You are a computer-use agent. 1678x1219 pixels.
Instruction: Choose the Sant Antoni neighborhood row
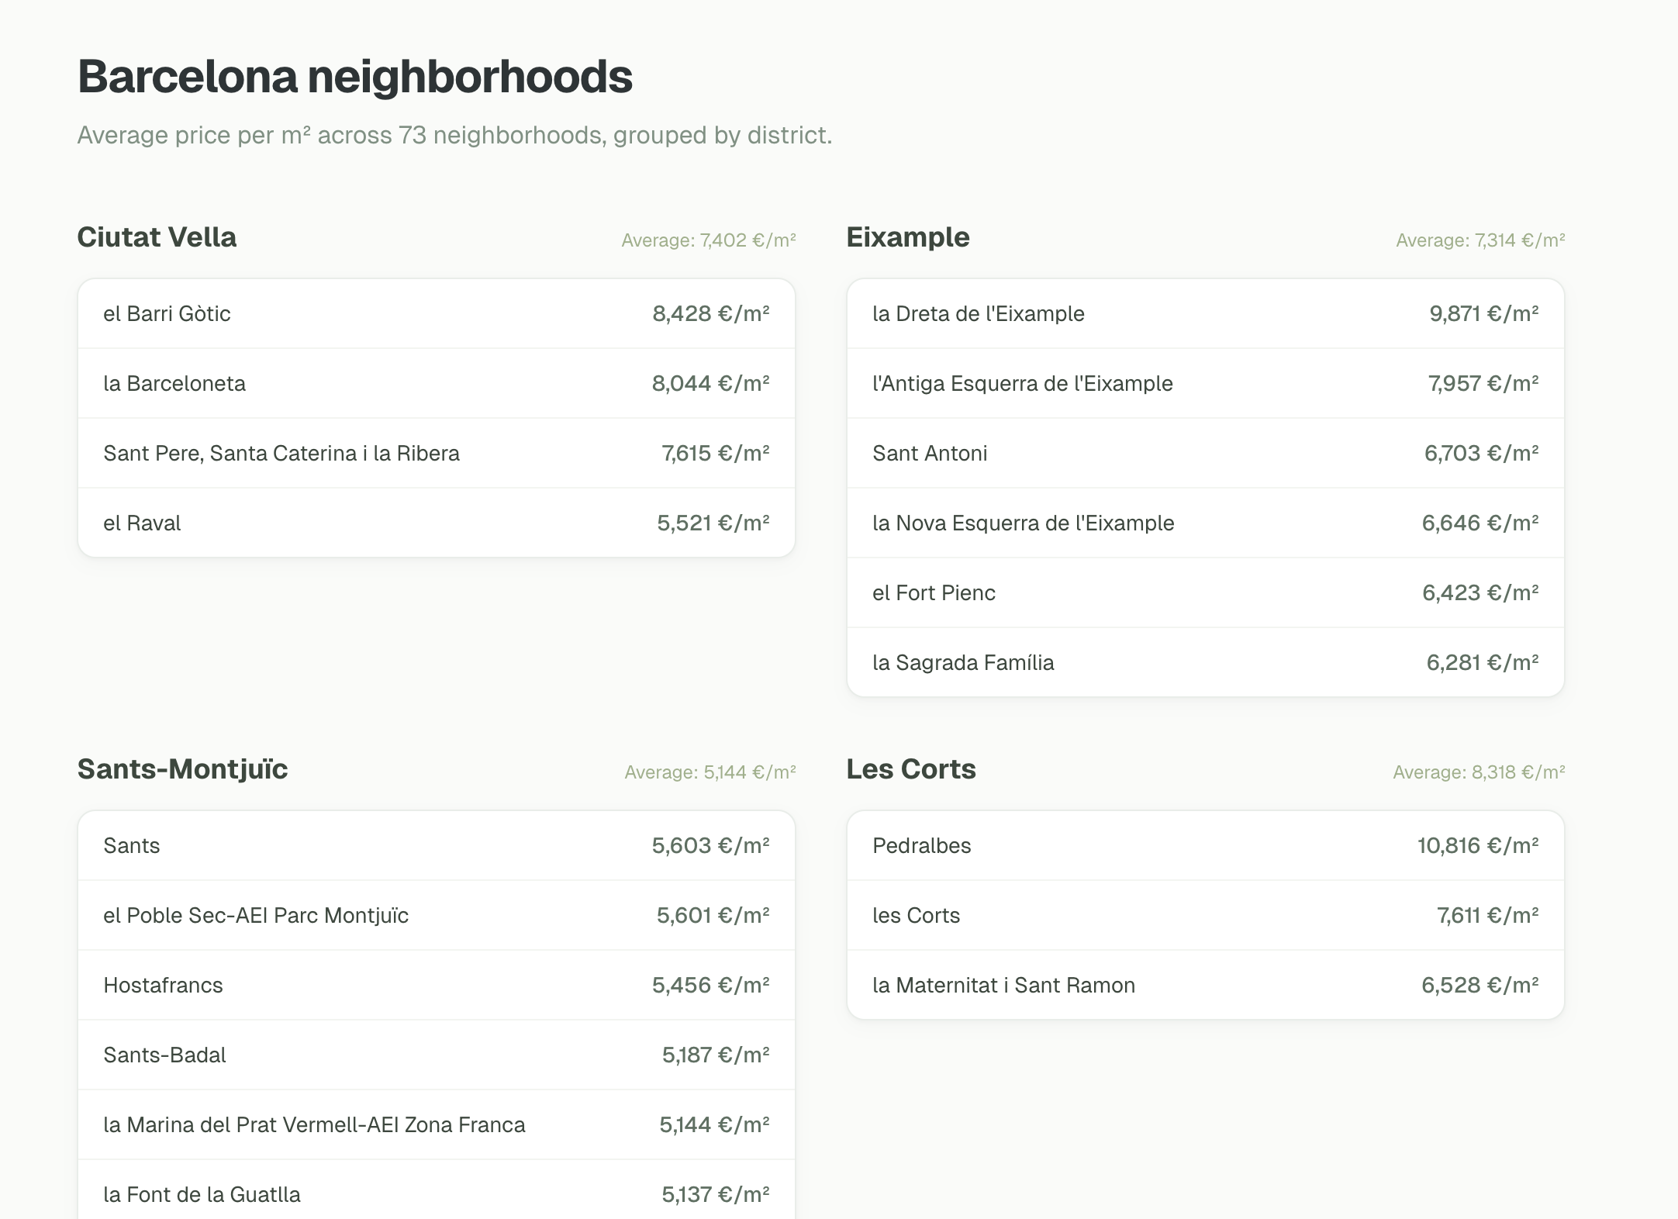pyautogui.click(x=1206, y=453)
